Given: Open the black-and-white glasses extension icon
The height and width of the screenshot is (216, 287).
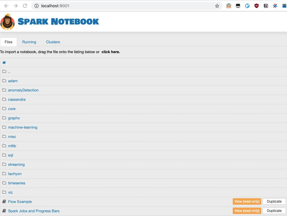Looking at the screenshot, I should pyautogui.click(x=238, y=6).
